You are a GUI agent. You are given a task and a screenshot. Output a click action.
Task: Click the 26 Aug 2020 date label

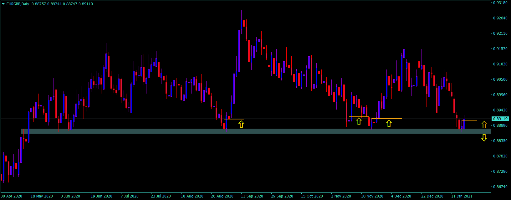pyautogui.click(x=222, y=196)
